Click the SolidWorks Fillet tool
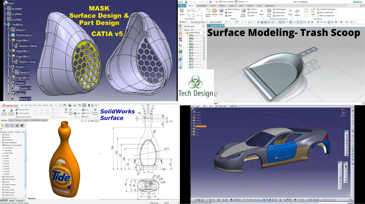Screen dimensions: 365x204 pyautogui.click(x=66, y=110)
